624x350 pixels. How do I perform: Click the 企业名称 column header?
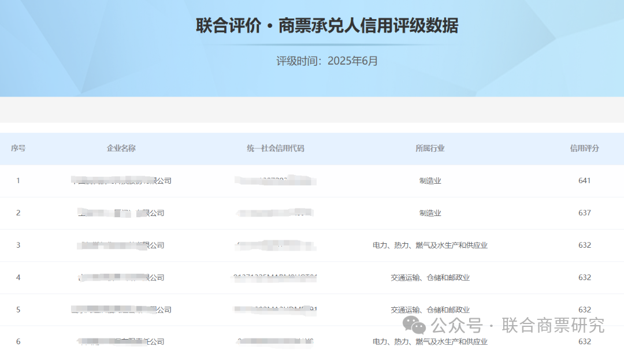point(121,148)
